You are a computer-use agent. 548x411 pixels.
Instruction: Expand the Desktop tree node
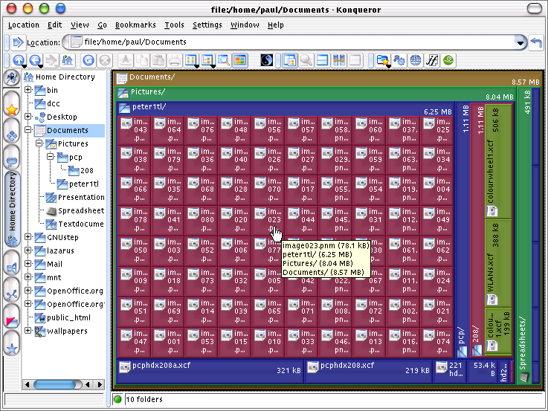28,116
